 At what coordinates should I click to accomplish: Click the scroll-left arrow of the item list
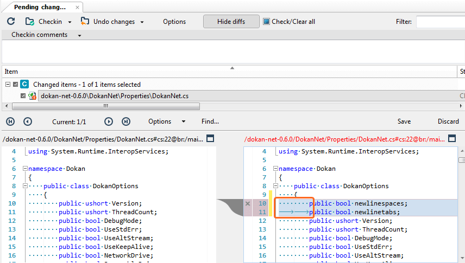point(7,106)
